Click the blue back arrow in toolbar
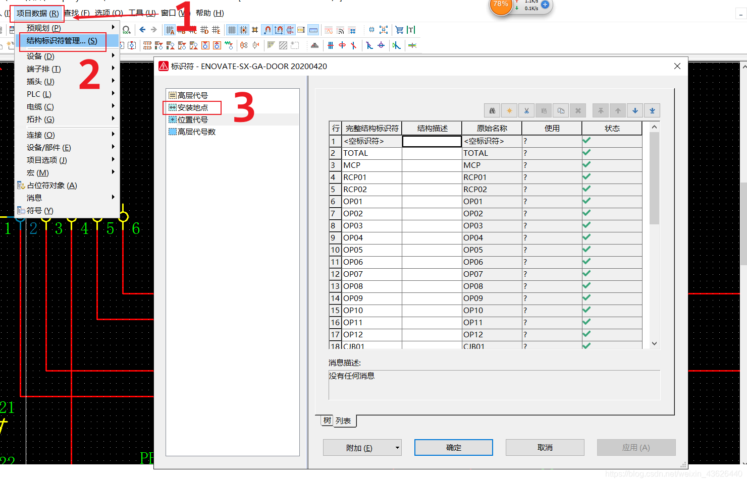The width and height of the screenshot is (747, 483). [142, 30]
